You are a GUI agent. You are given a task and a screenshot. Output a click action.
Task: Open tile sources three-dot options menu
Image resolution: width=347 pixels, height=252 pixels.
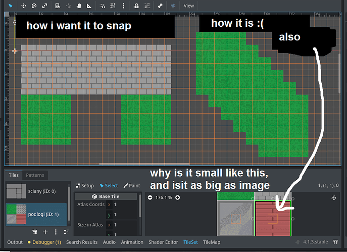click(56, 232)
